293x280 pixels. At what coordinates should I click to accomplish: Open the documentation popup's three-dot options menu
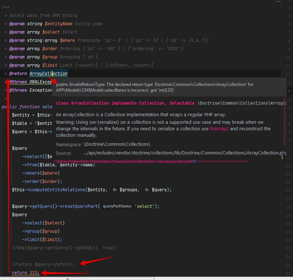point(283,157)
